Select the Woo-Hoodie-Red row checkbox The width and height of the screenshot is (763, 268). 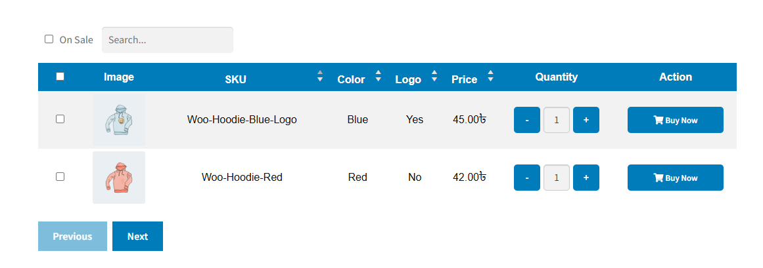[x=60, y=177]
